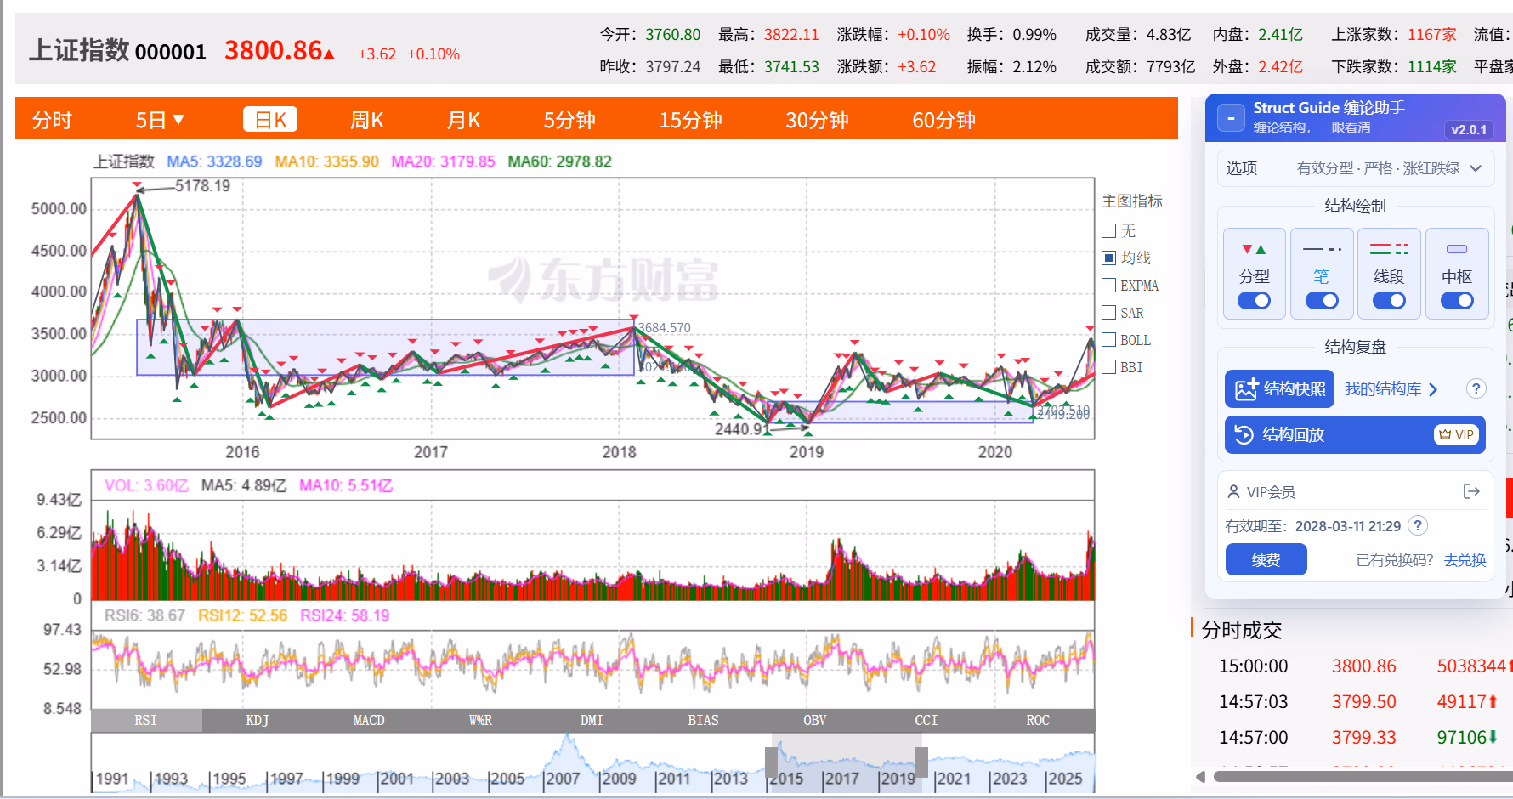Image resolution: width=1513 pixels, height=799 pixels.
Task: Click the VIP crown badge on 结构回放
Action: pyautogui.click(x=1457, y=434)
